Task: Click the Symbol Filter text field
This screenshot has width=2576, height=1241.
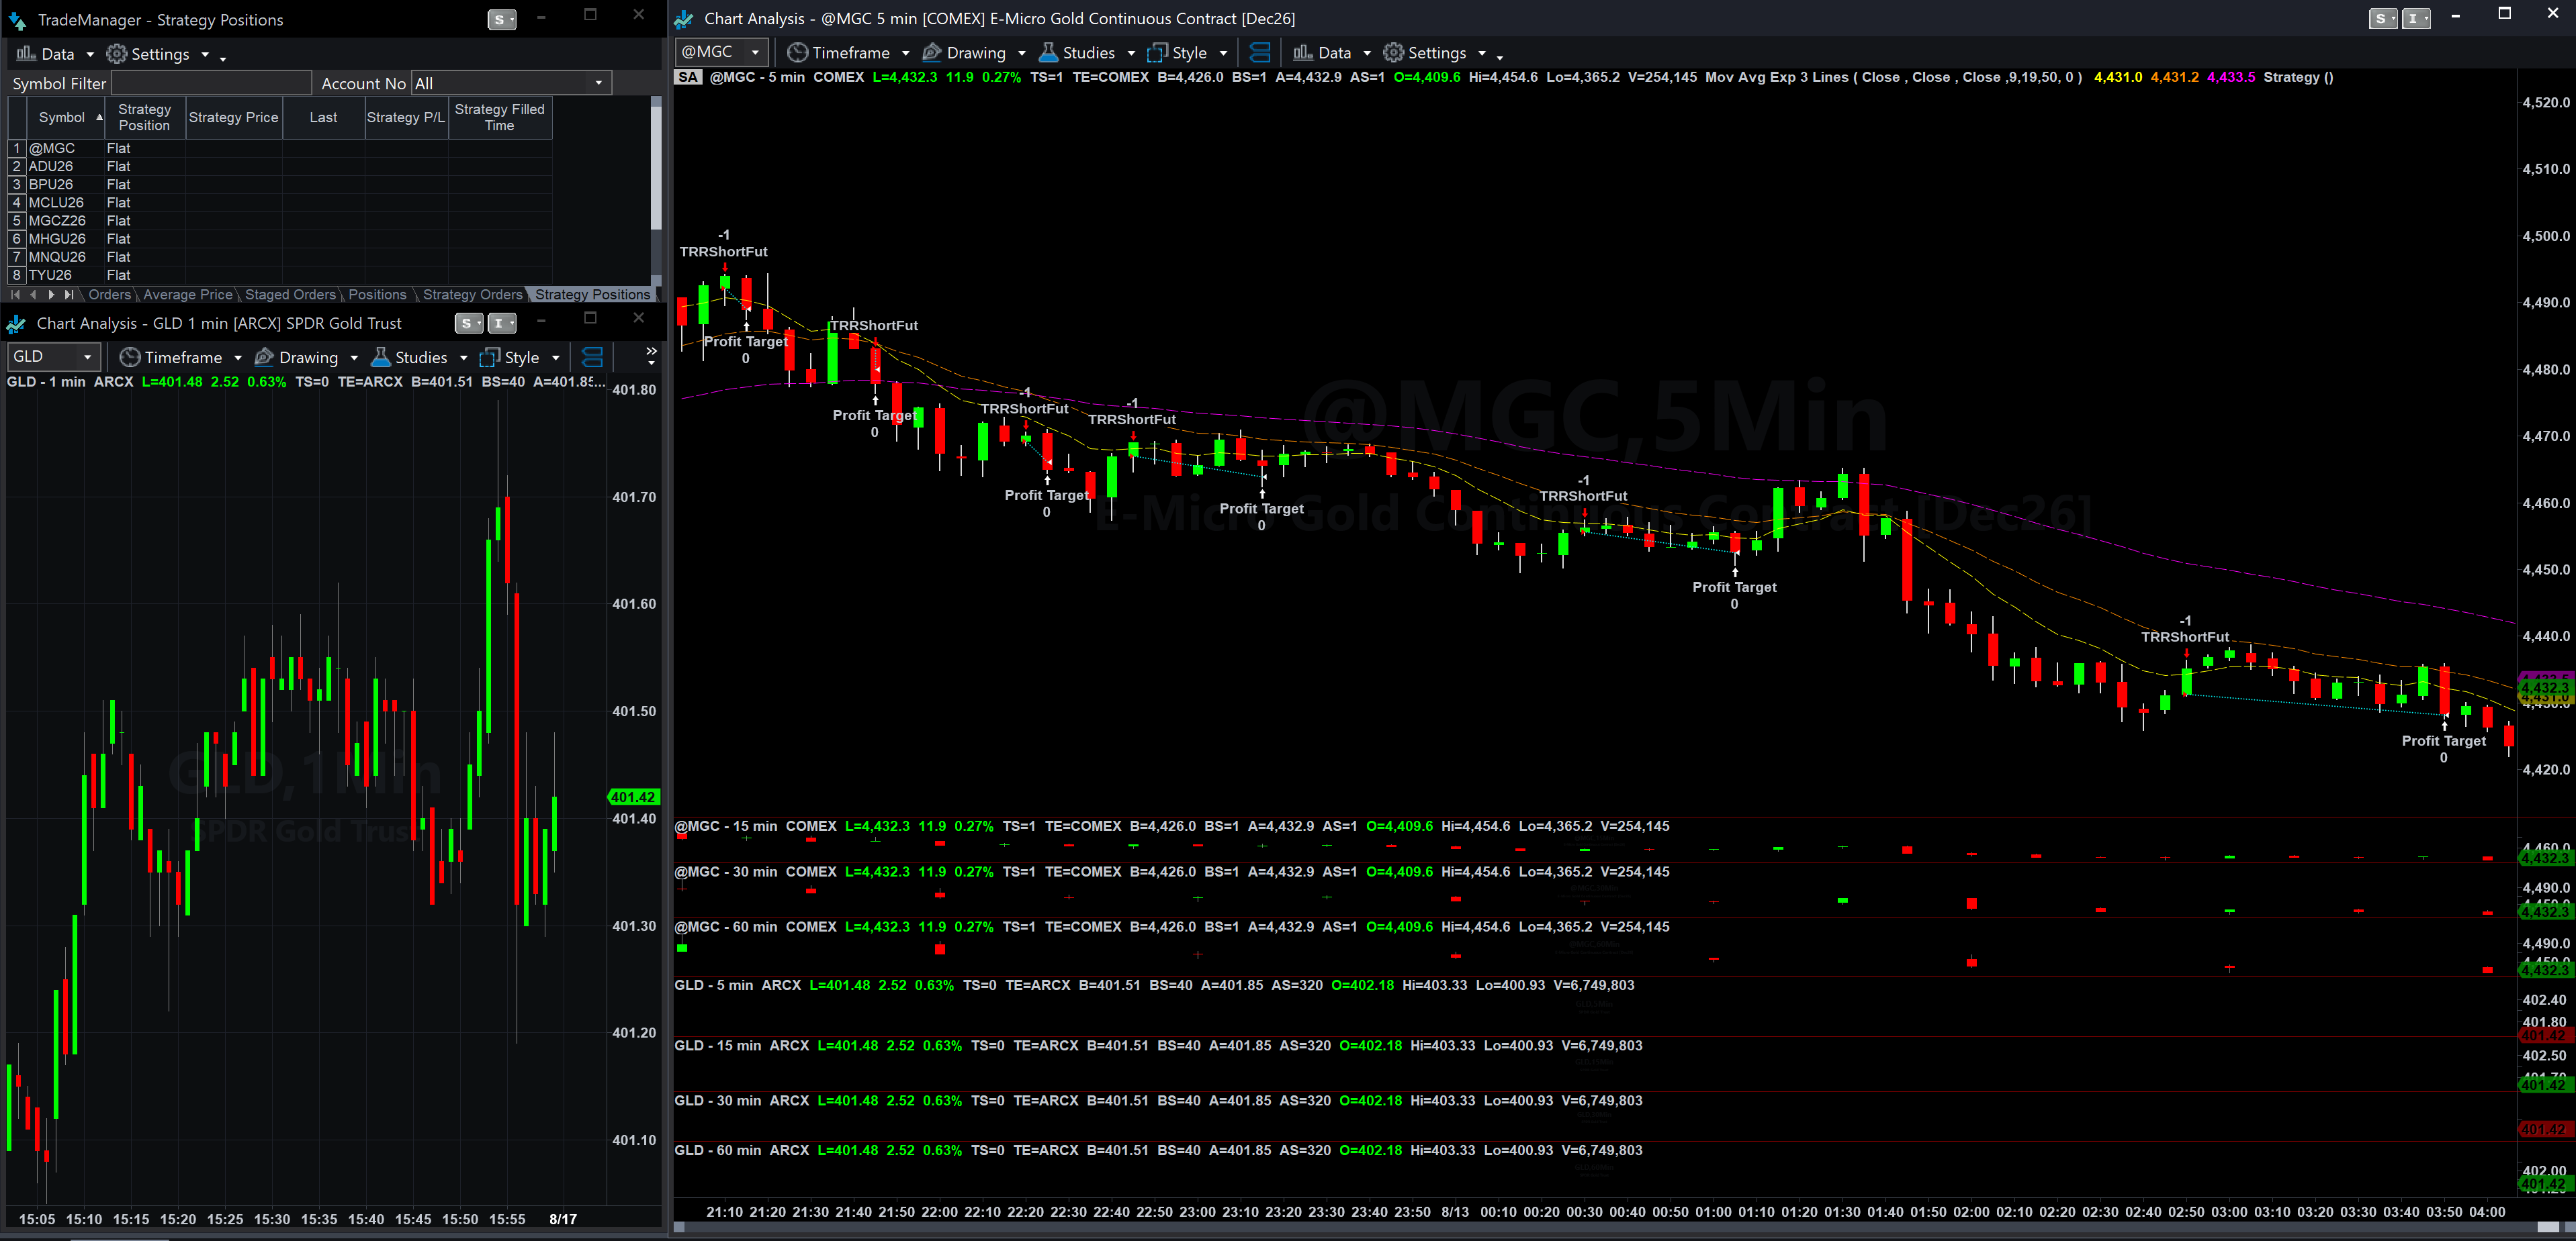Action: [211, 84]
